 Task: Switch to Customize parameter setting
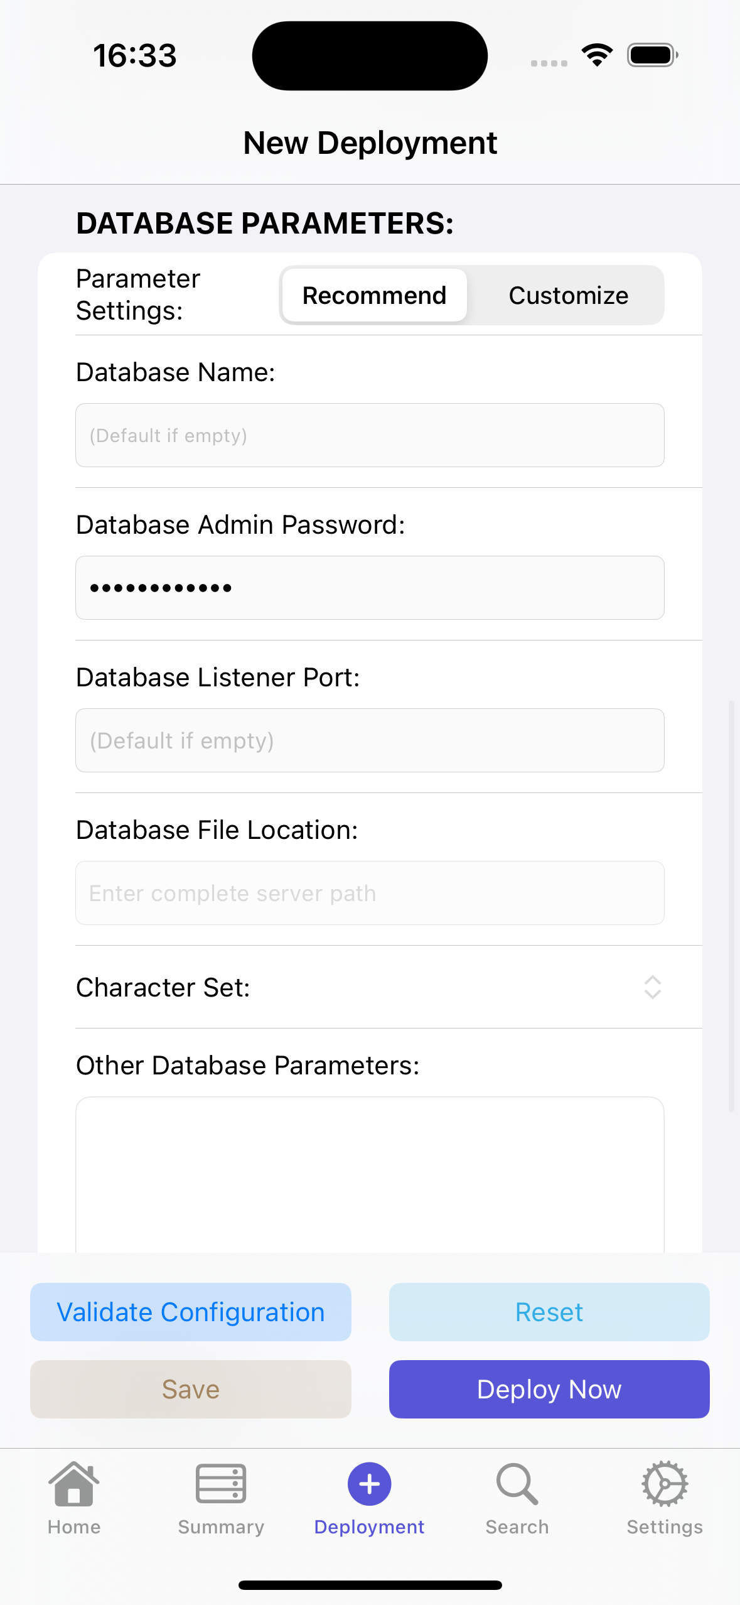pos(568,295)
